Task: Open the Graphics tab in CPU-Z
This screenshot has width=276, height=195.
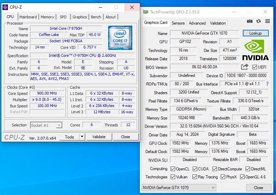Action: coord(80,17)
